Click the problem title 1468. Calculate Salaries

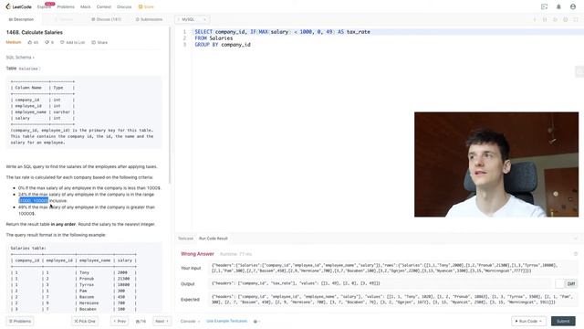(35, 33)
